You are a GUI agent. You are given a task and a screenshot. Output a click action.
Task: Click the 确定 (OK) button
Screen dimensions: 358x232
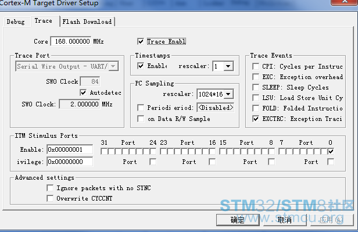pos(238,220)
